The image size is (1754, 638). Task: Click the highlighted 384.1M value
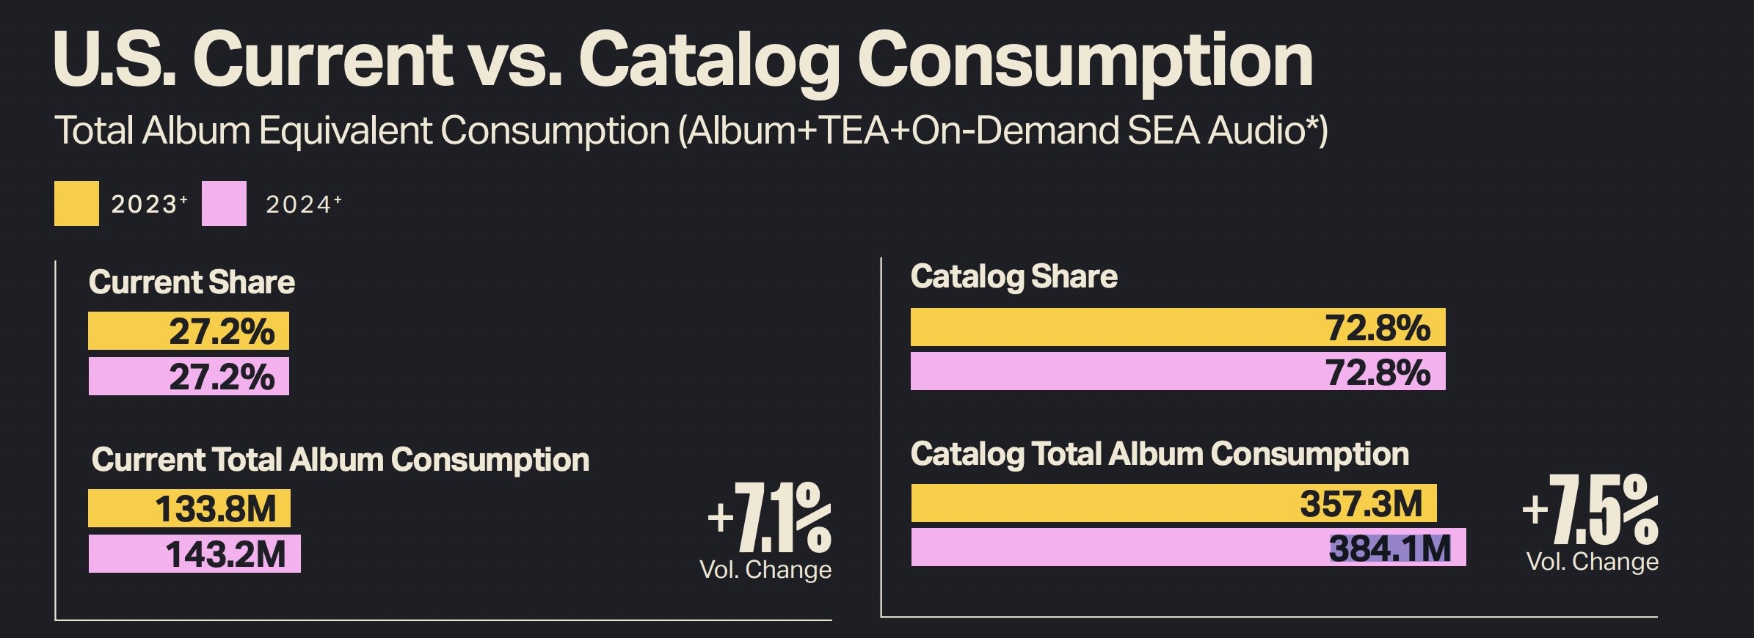1391,549
